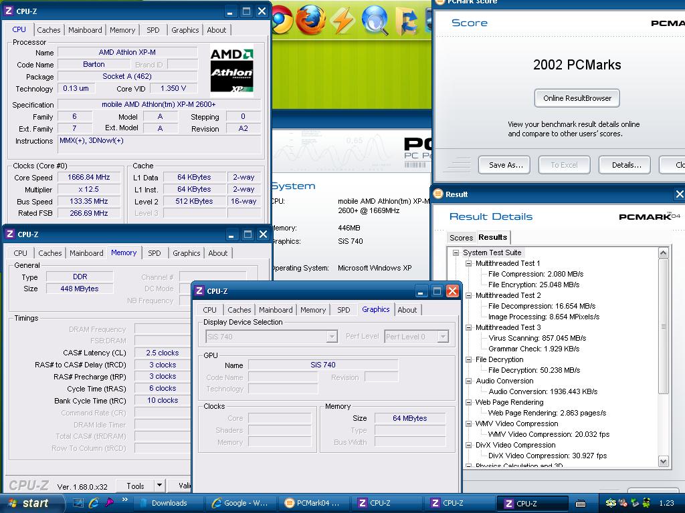Image resolution: width=685 pixels, height=513 pixels.
Task: Open the Tools dropdown arrow in CPU-Z
Action: pyautogui.click(x=159, y=485)
